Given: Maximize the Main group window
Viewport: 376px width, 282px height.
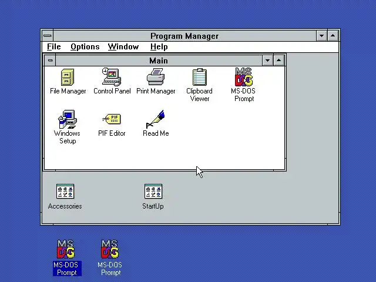Looking at the screenshot, I should [278, 61].
